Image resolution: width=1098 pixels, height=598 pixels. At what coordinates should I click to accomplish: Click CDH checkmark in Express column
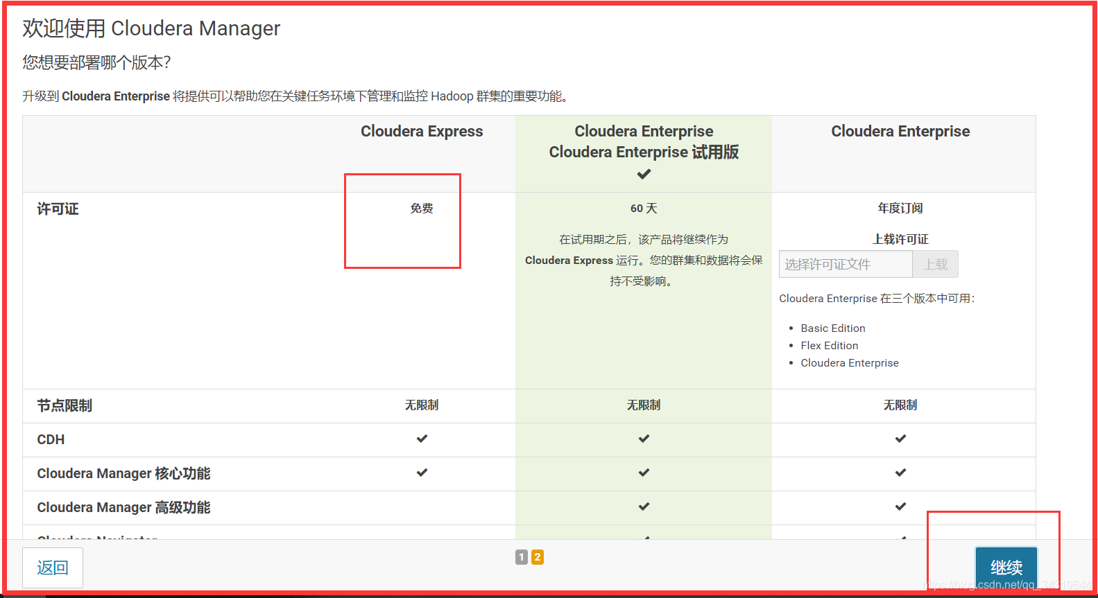point(422,439)
